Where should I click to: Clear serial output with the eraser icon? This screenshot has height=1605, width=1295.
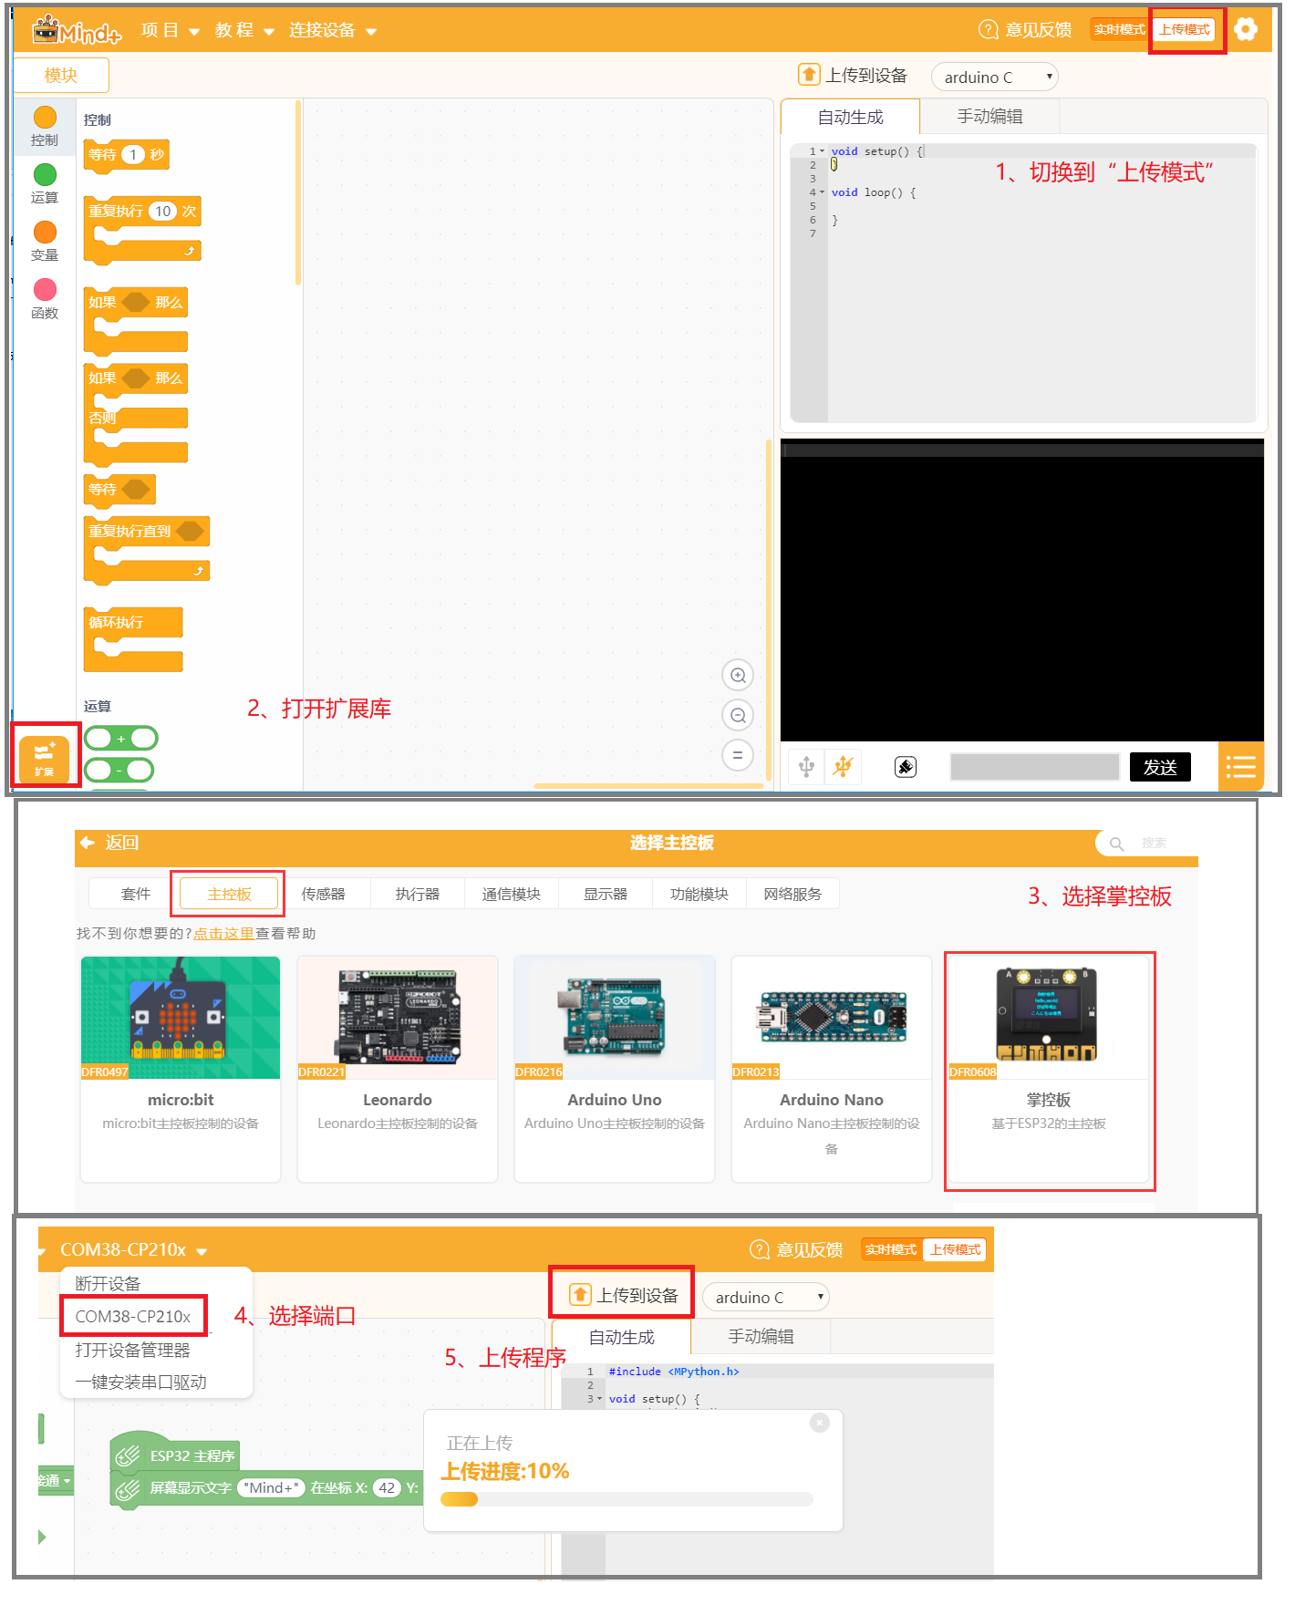906,767
